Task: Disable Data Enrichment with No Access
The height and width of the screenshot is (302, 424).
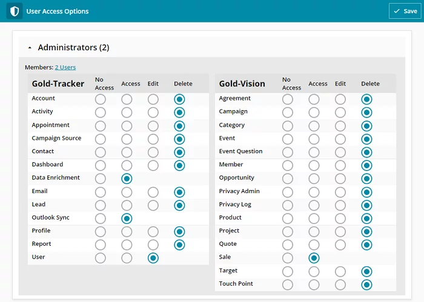Action: coord(101,179)
